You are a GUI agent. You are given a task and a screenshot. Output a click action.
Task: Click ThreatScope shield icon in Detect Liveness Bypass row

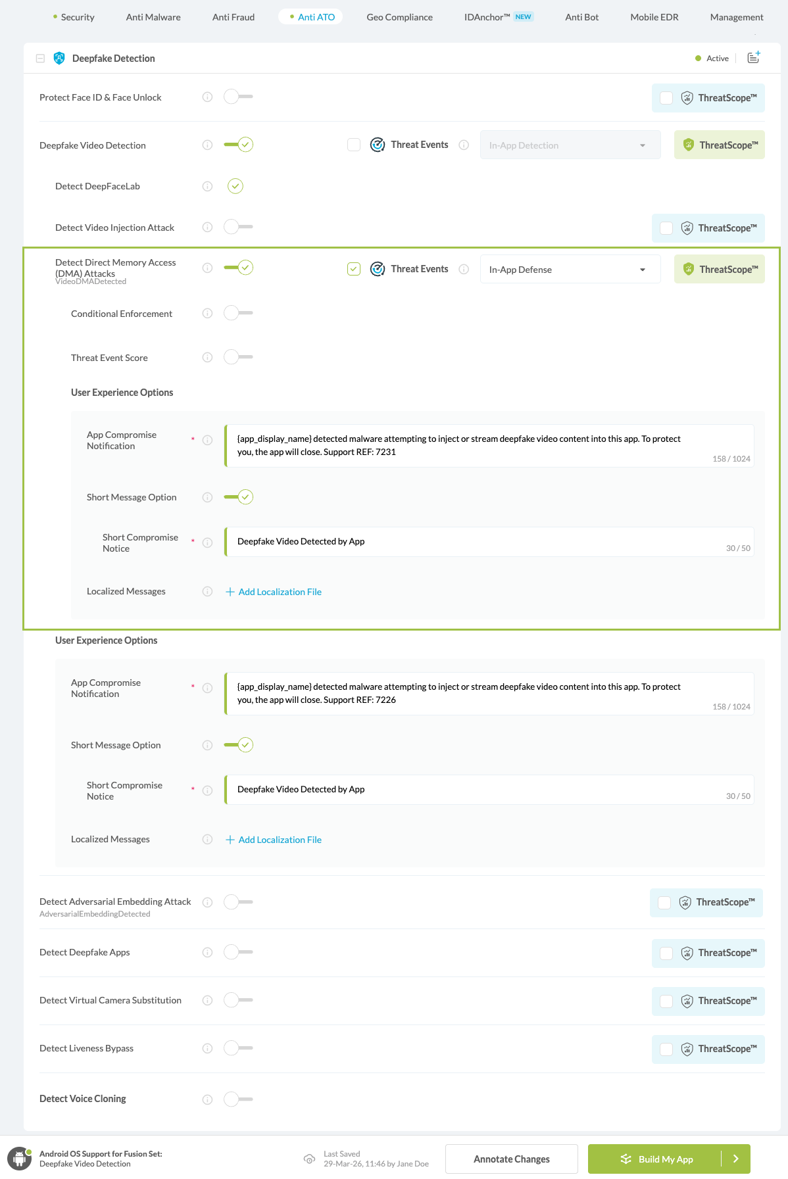coord(687,1049)
